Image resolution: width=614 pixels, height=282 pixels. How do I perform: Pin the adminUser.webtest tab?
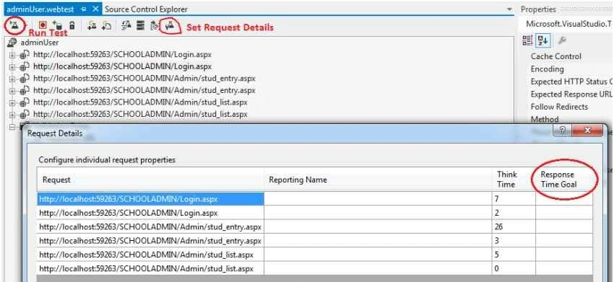pyautogui.click(x=83, y=9)
